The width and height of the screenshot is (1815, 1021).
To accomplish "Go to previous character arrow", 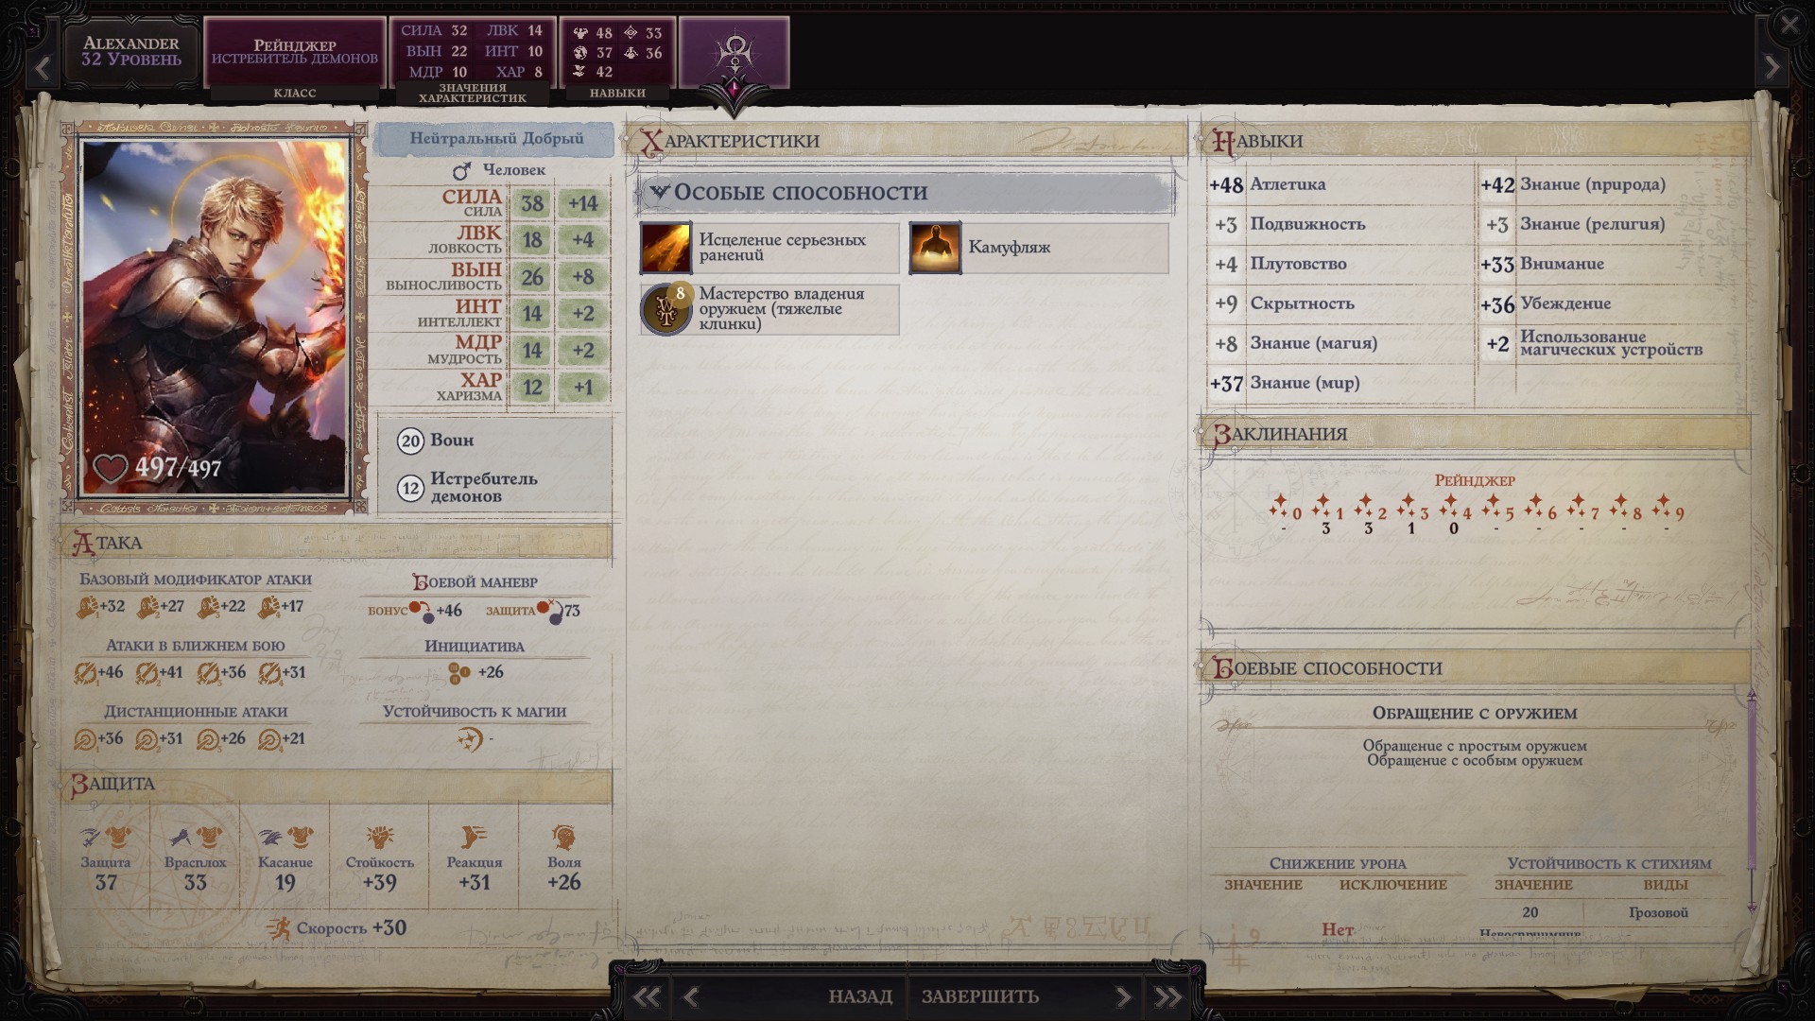I will (x=43, y=67).
